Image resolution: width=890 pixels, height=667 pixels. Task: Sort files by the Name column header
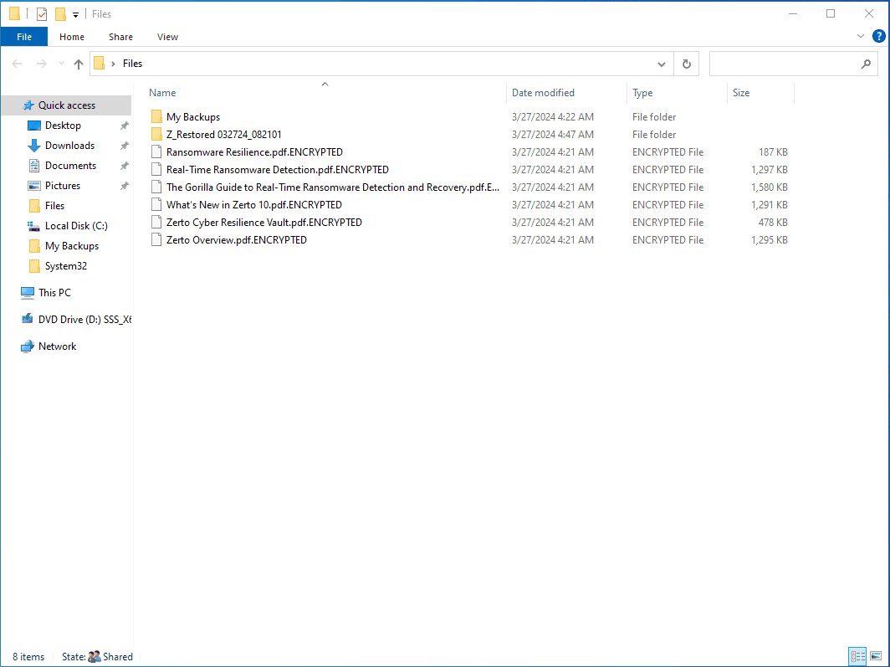[162, 92]
